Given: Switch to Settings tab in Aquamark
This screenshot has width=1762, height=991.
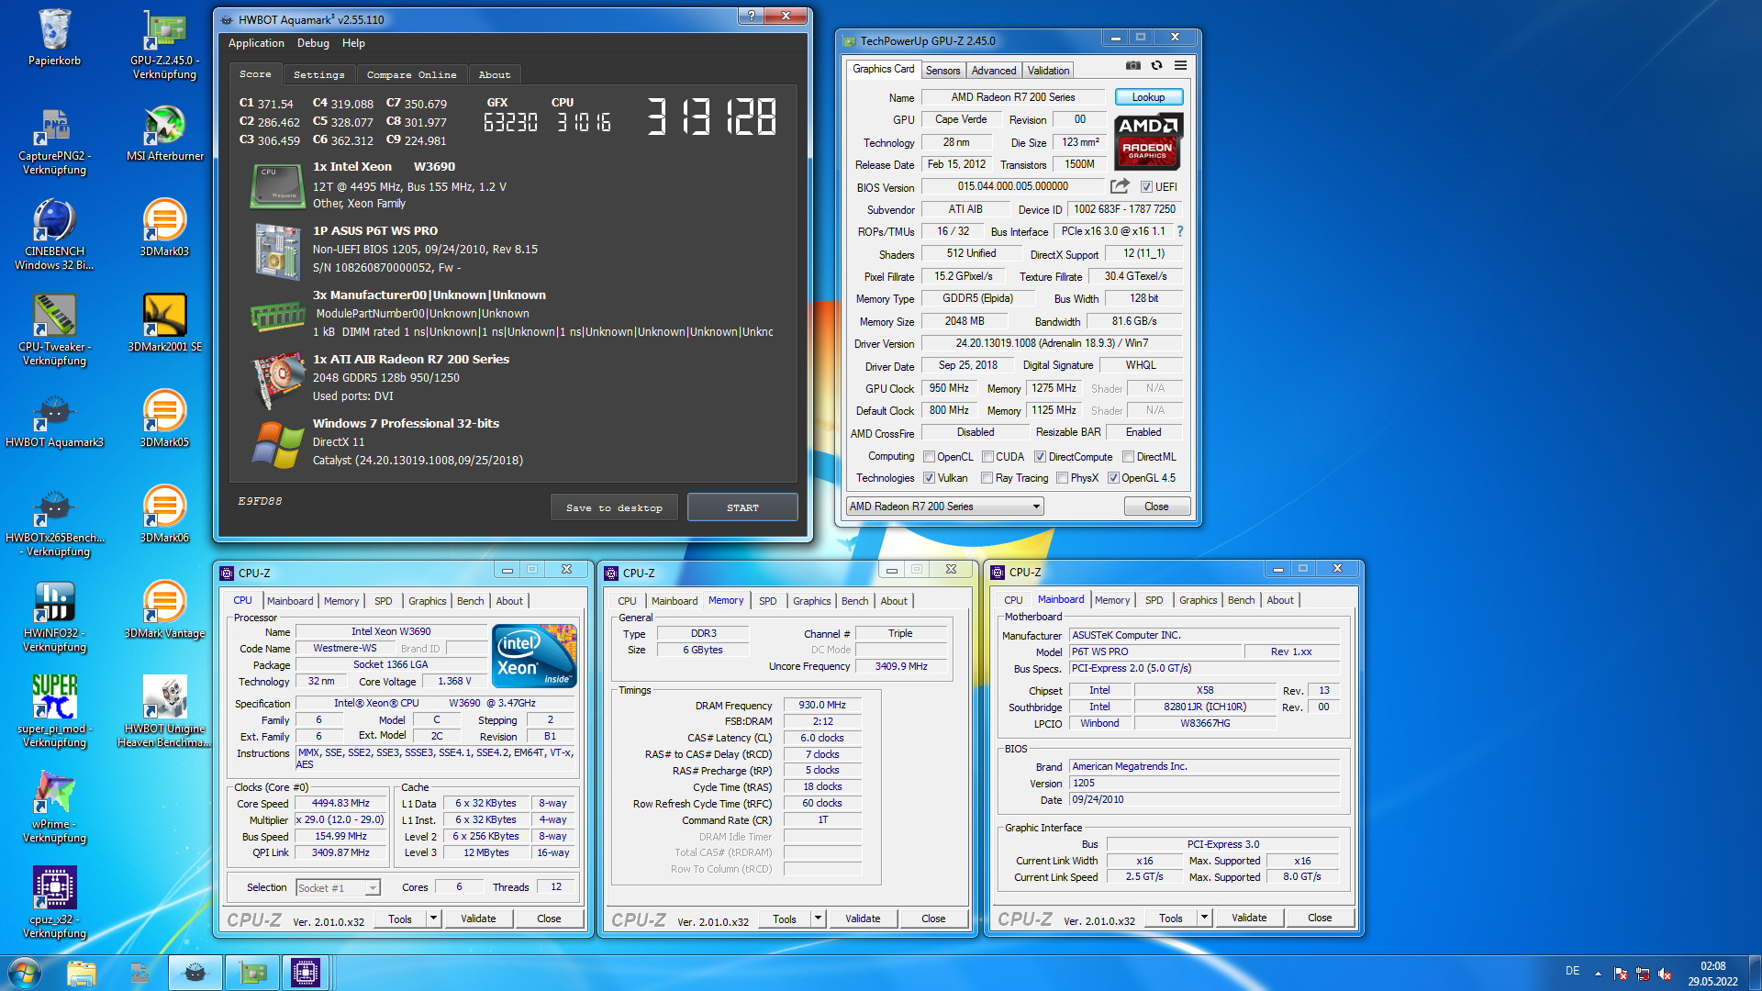Looking at the screenshot, I should (318, 74).
